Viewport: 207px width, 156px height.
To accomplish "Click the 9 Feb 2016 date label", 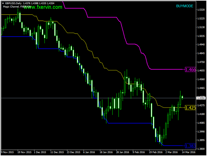I will (139, 152).
